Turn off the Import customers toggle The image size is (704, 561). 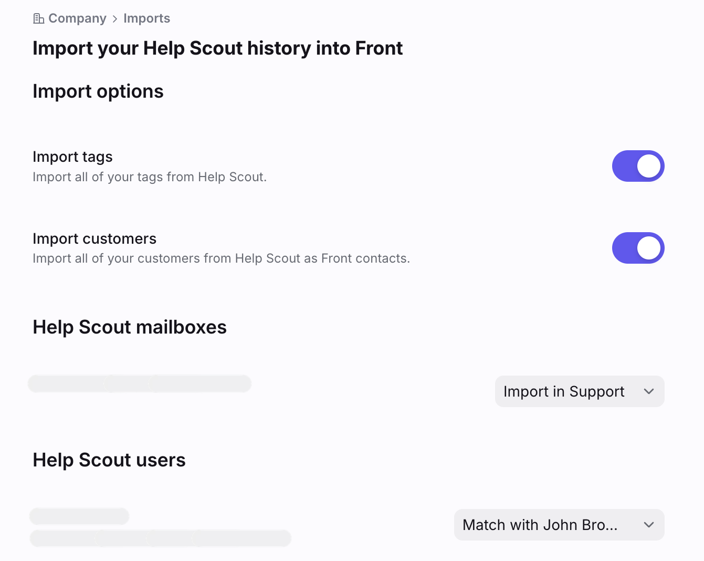click(638, 248)
